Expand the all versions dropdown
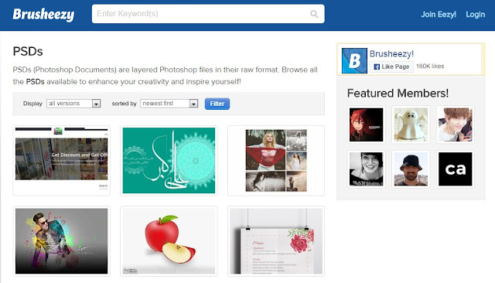 (x=73, y=104)
